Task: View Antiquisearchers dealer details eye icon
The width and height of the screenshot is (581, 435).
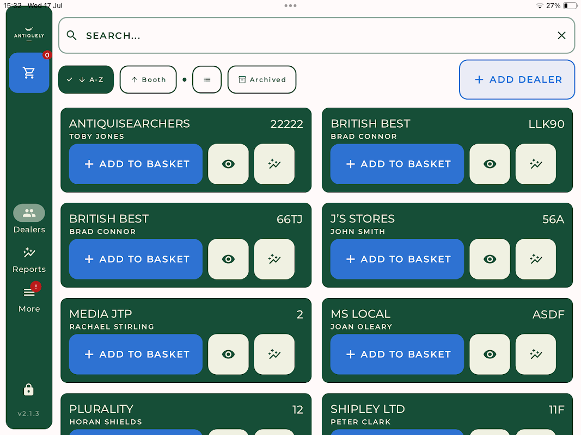Action: (228, 164)
